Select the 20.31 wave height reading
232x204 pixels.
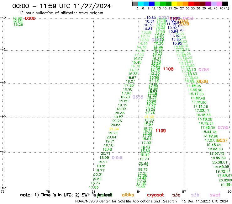point(98,175)
